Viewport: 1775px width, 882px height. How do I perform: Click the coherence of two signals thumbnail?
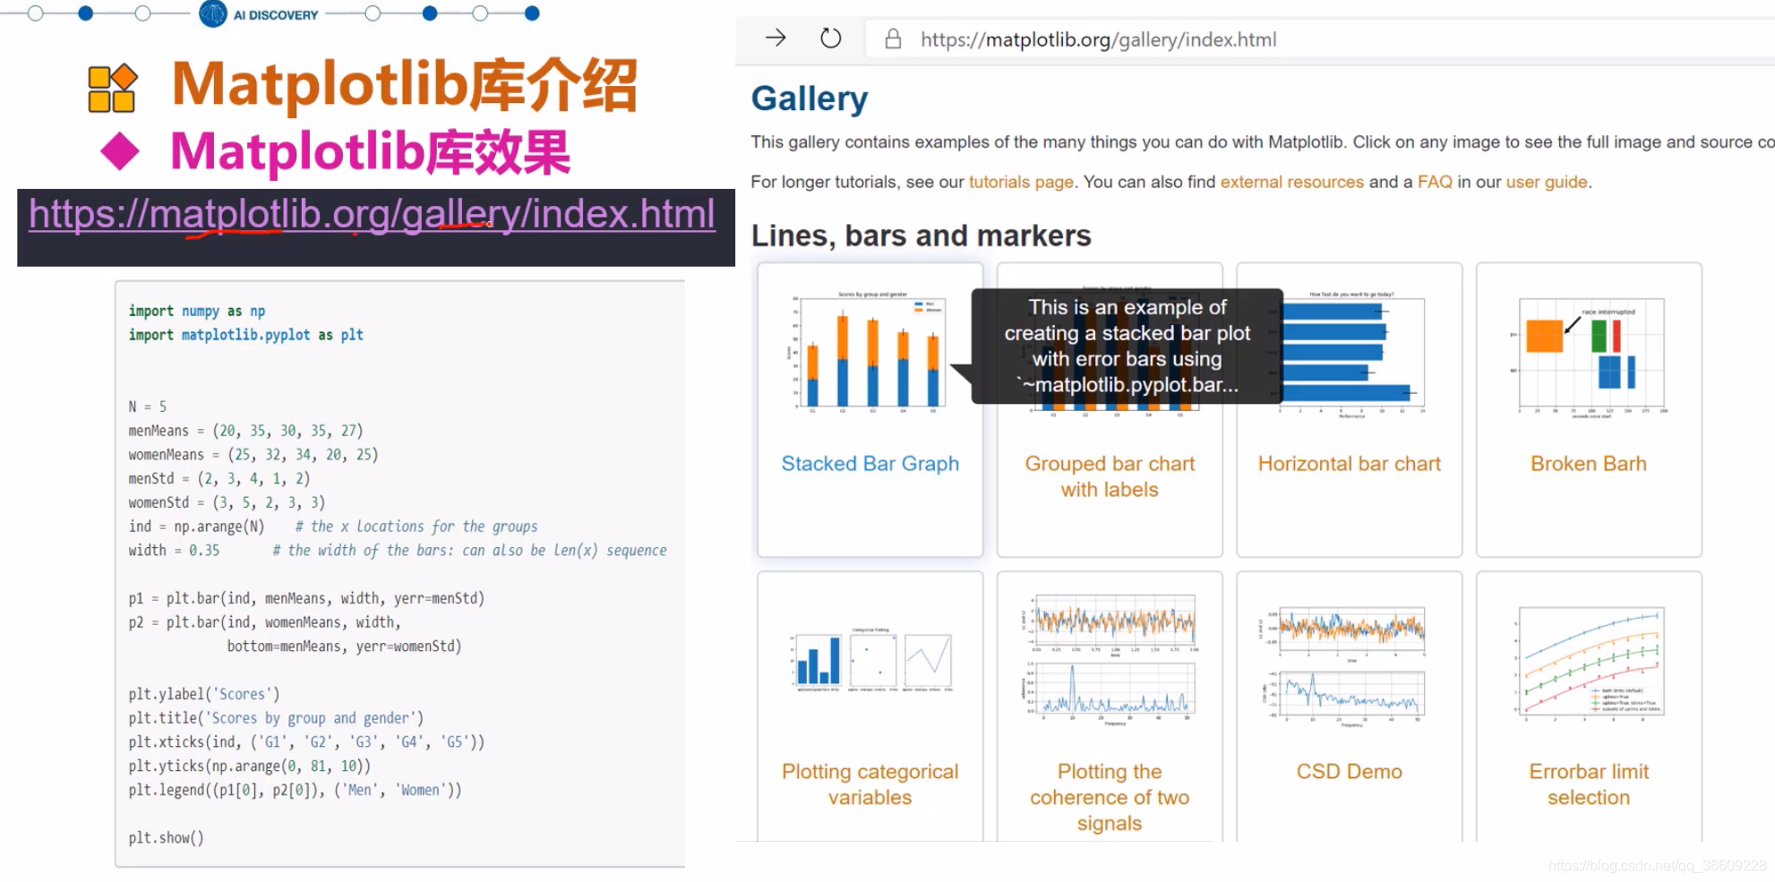pyautogui.click(x=1110, y=659)
